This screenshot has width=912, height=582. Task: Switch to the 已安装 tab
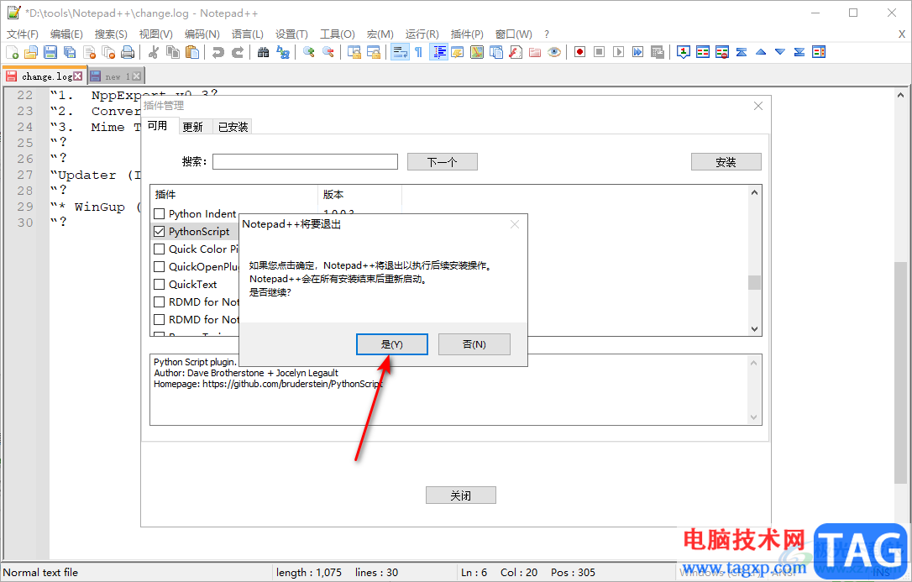click(x=233, y=127)
